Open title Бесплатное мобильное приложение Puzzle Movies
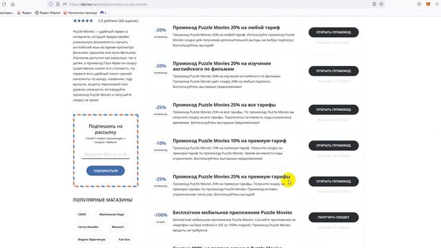This screenshot has height=248, width=441. click(232, 213)
